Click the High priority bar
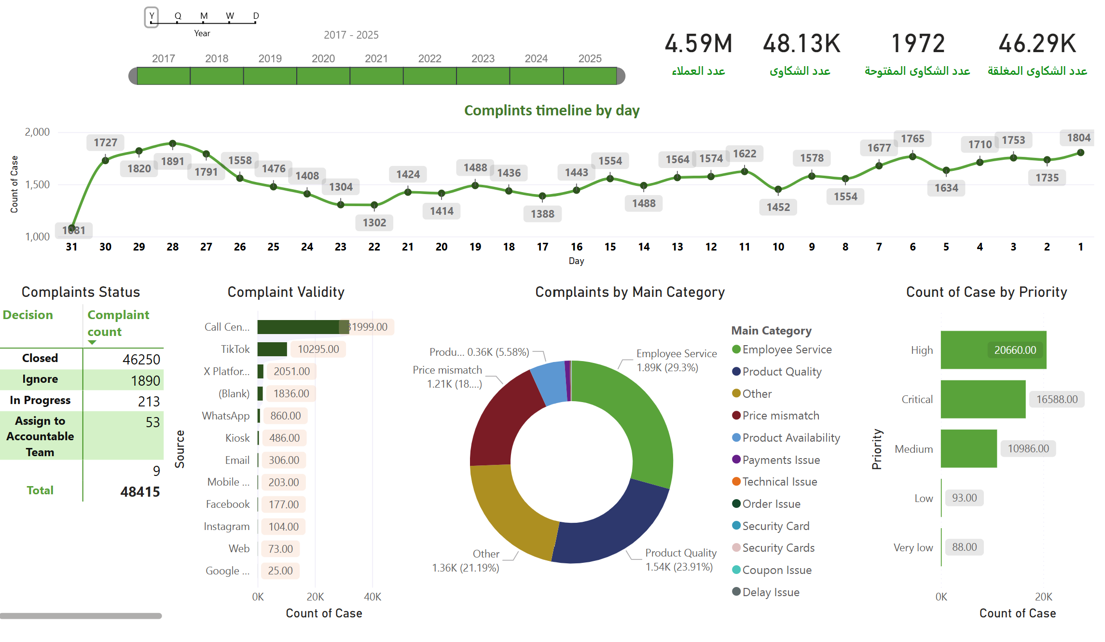The width and height of the screenshot is (1105, 642). click(993, 350)
